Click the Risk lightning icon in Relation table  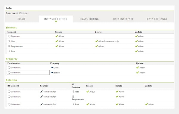point(73,104)
